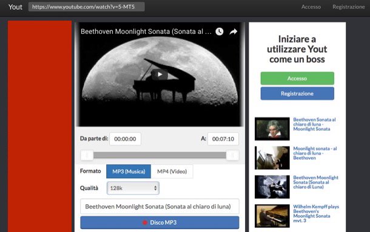Click the video title at top of player
Image resolution: width=370 pixels, height=232 pixels.
[146, 31]
